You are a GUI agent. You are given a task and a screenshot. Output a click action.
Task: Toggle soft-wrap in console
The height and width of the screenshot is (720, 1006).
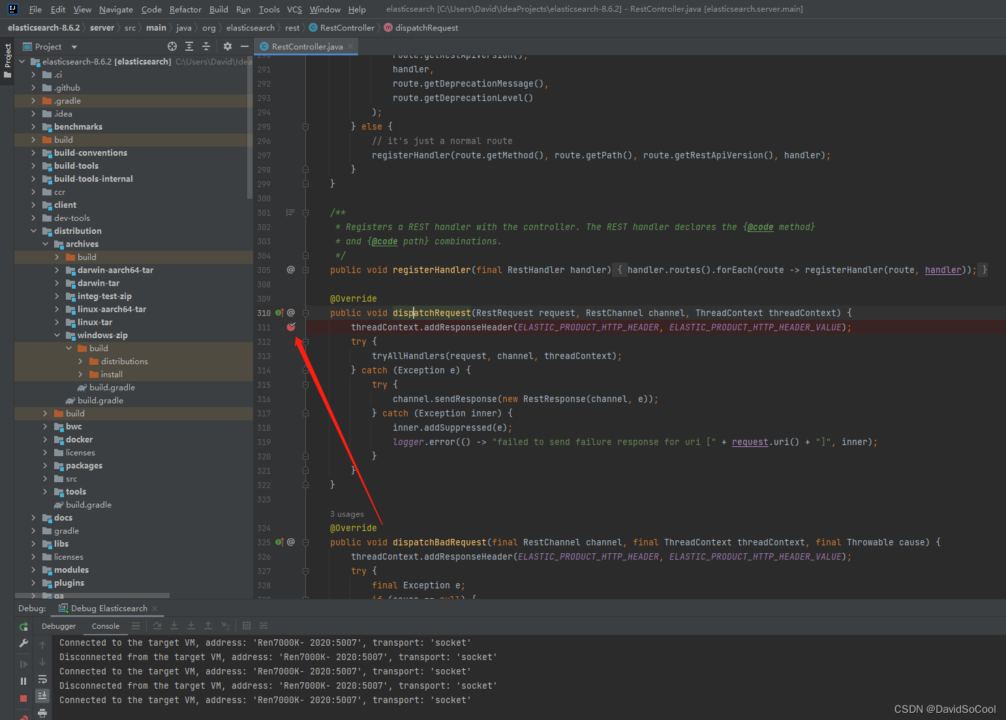coord(42,679)
